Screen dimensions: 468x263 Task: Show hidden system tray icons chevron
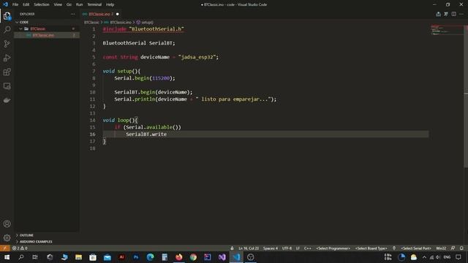[424, 257]
